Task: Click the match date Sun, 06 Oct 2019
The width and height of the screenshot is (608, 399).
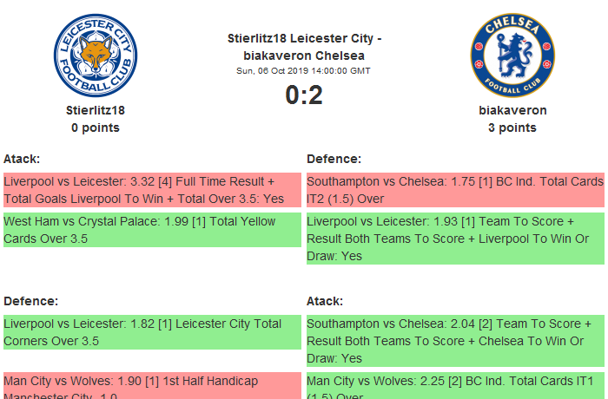Action: click(304, 70)
